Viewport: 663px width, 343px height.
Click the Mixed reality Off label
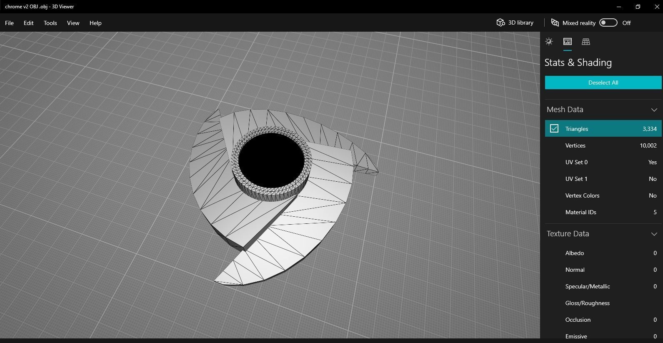point(626,23)
